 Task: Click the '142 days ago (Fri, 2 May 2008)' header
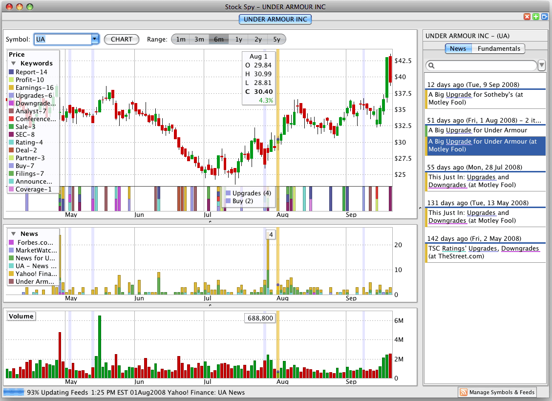click(474, 239)
